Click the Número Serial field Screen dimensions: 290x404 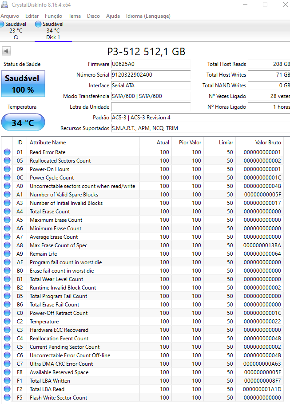coord(151,75)
